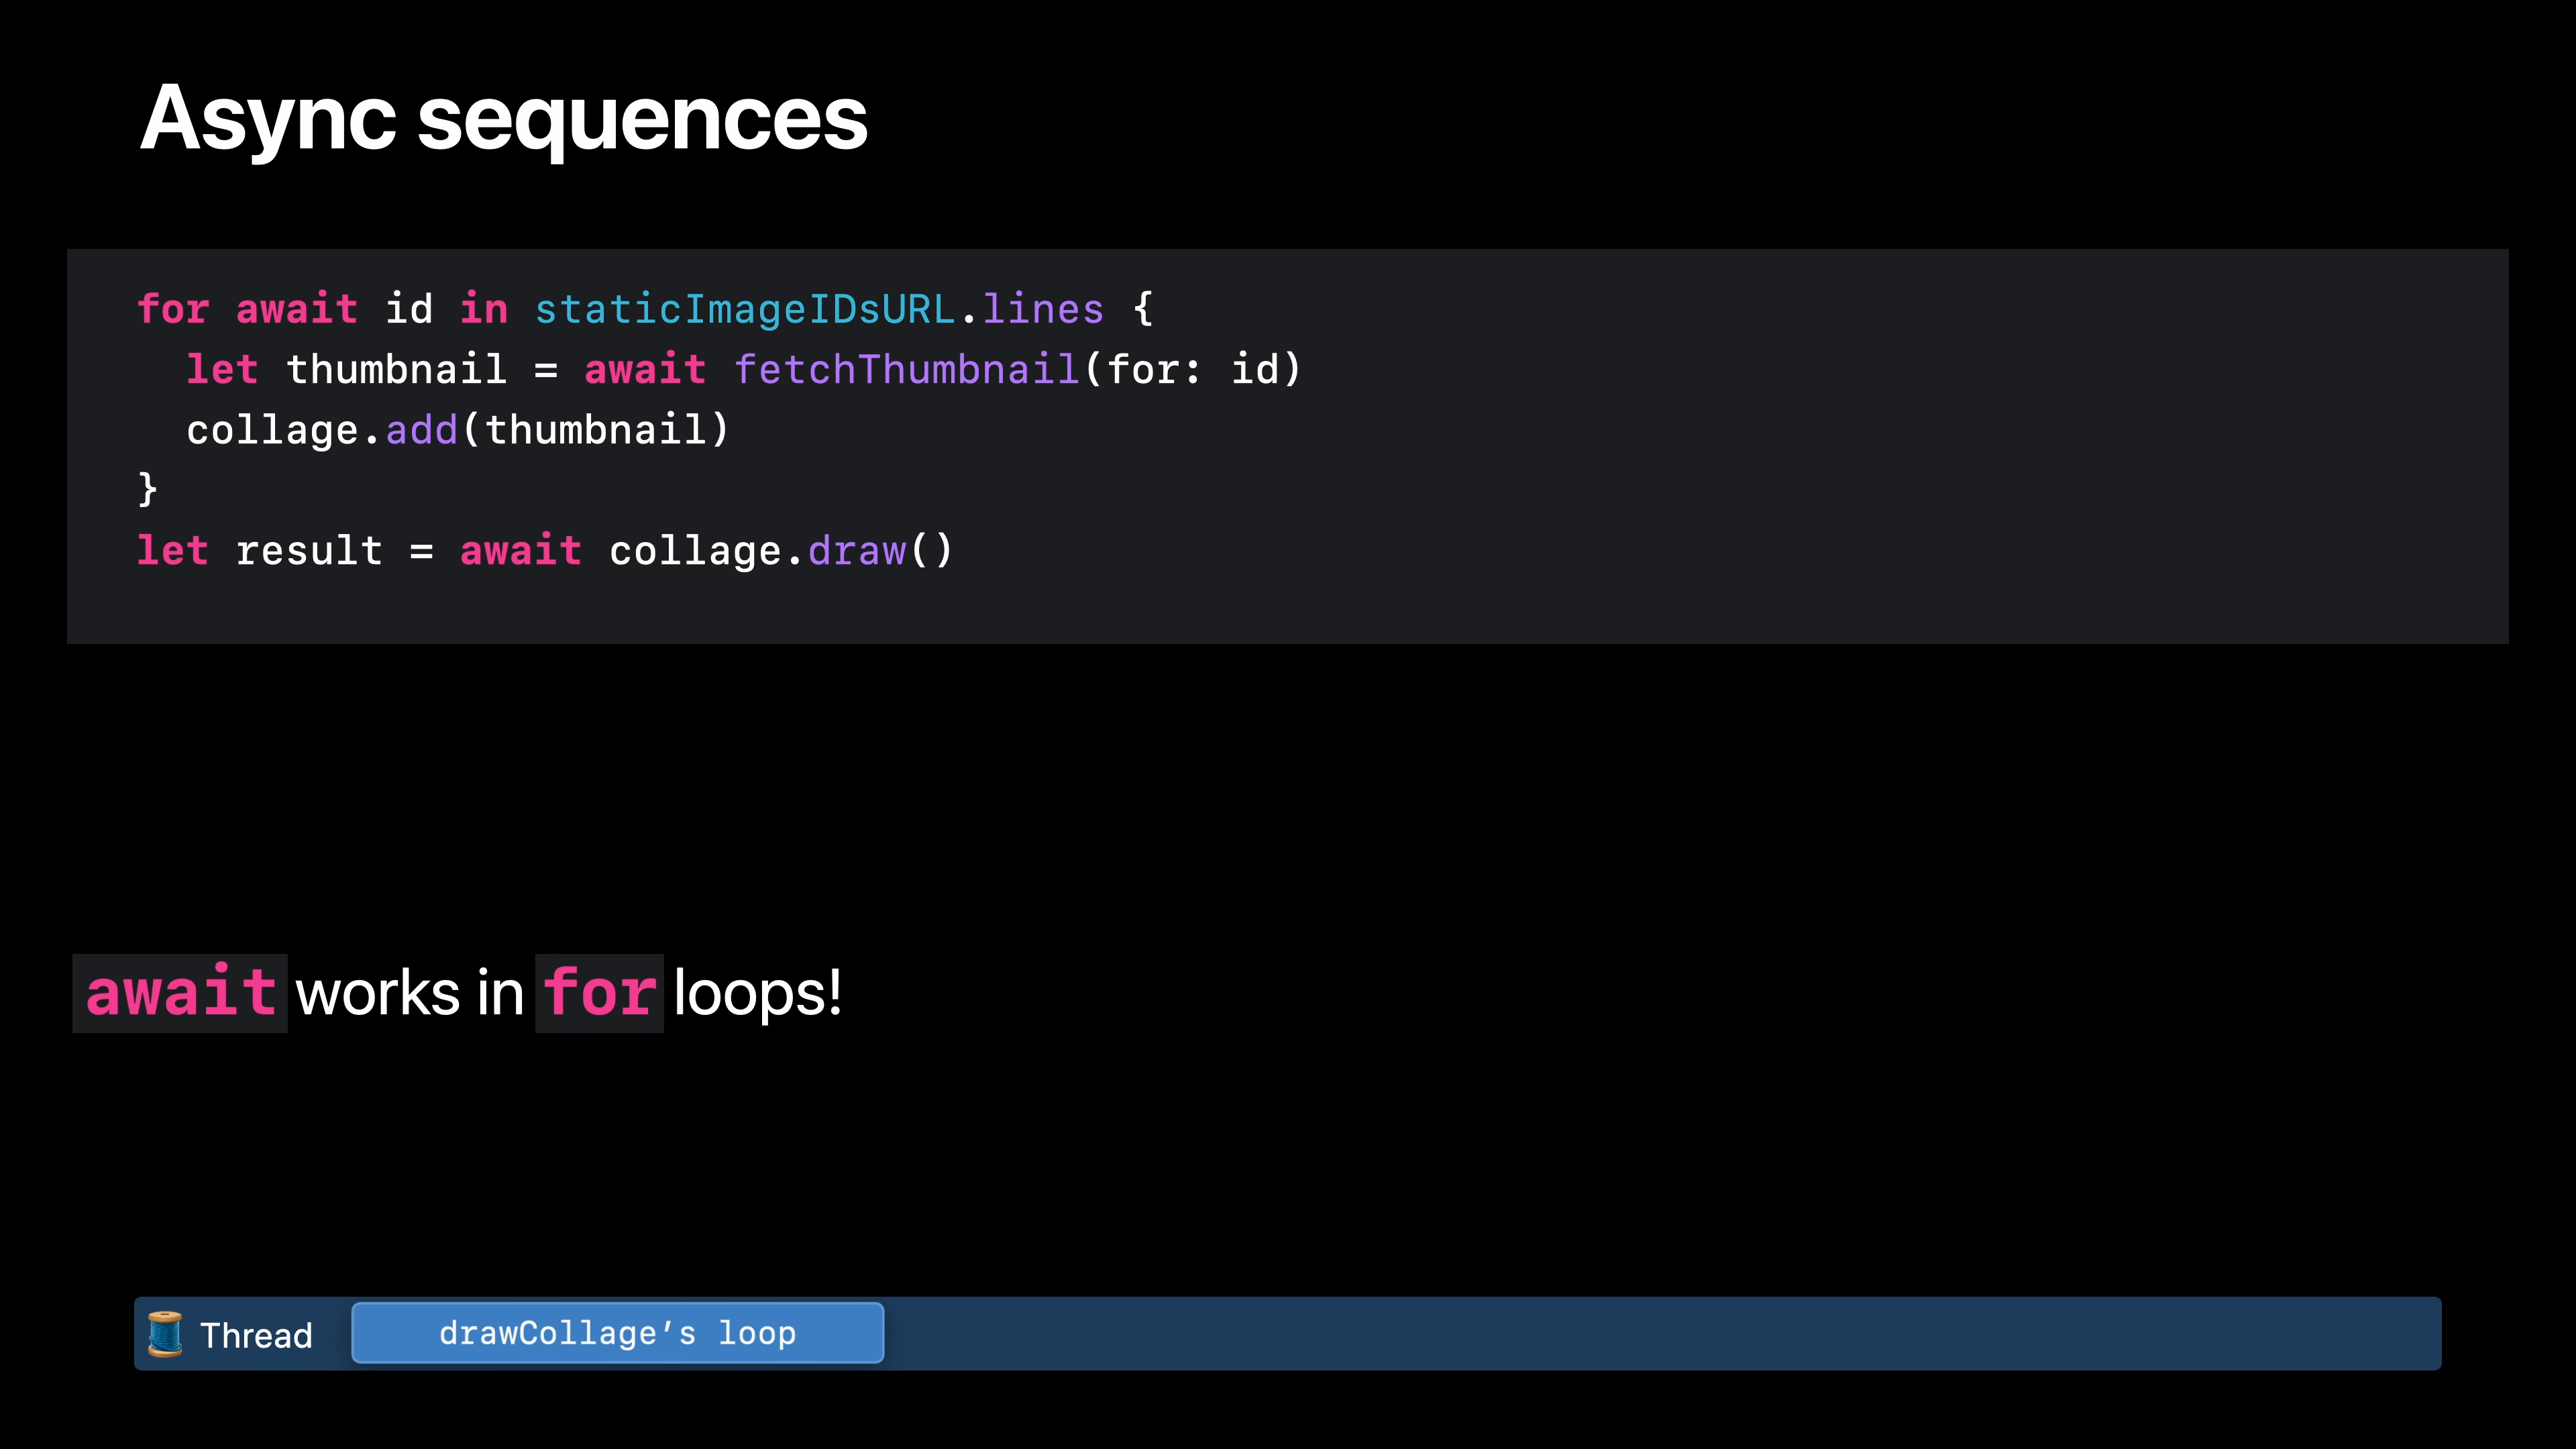
Task: Click fetchThumbnail function name in code
Action: tap(906, 369)
